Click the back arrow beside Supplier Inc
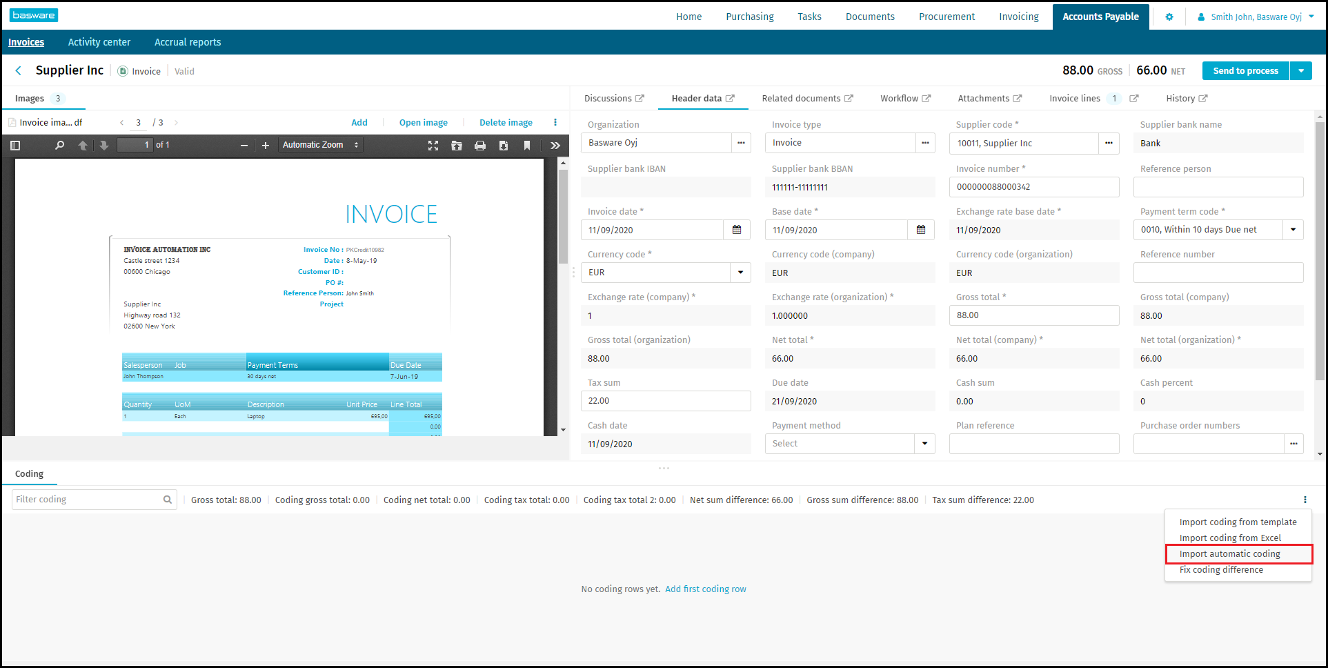 click(x=19, y=70)
